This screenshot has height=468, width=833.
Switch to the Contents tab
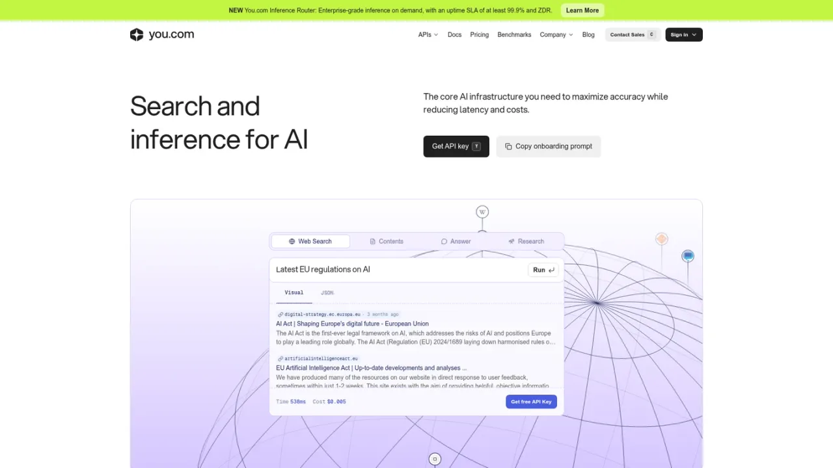(x=387, y=241)
